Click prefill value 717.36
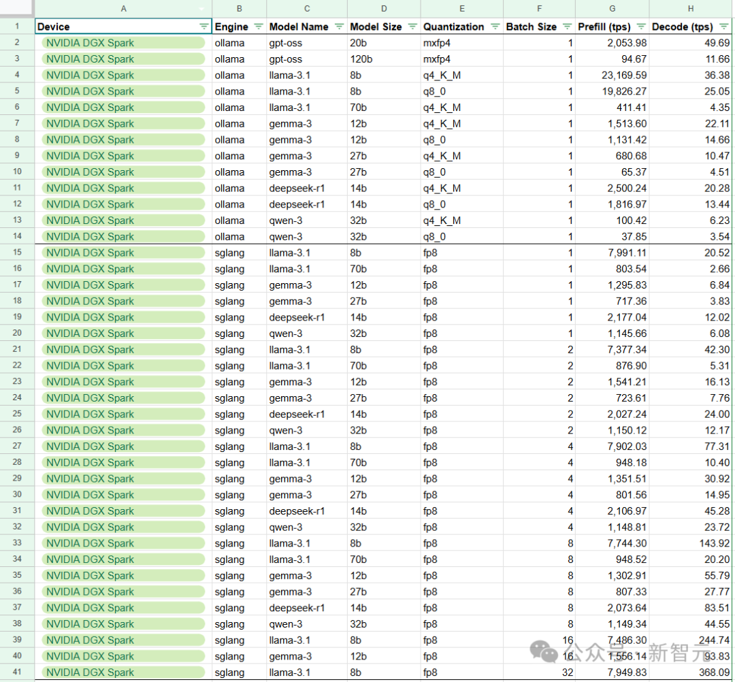 click(612, 301)
